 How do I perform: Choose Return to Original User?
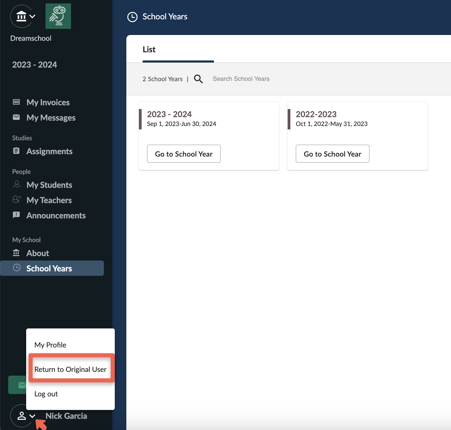click(70, 369)
